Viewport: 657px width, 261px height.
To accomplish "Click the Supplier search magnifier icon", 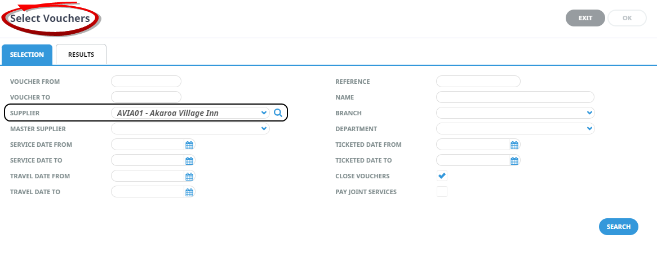I will click(278, 113).
